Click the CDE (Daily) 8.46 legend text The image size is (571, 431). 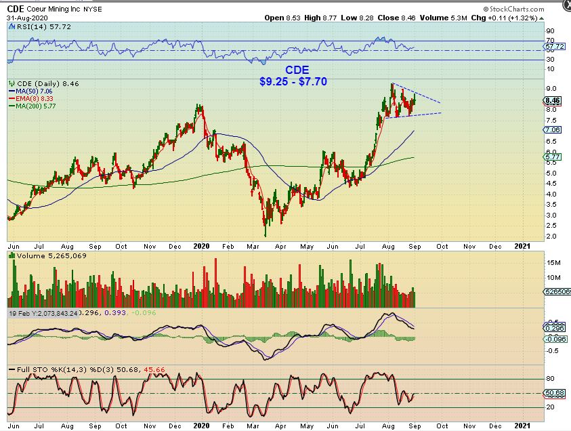pyautogui.click(x=48, y=83)
